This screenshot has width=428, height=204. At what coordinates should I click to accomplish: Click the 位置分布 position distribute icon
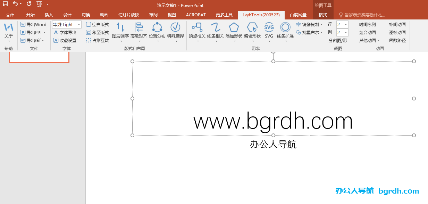click(x=157, y=27)
